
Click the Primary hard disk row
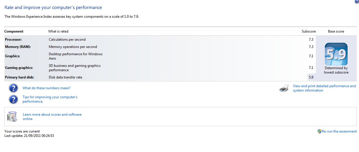19,77
